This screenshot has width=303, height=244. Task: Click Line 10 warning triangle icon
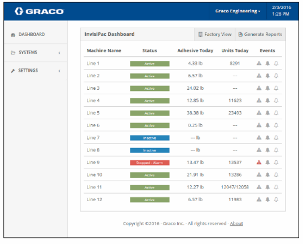(259, 175)
